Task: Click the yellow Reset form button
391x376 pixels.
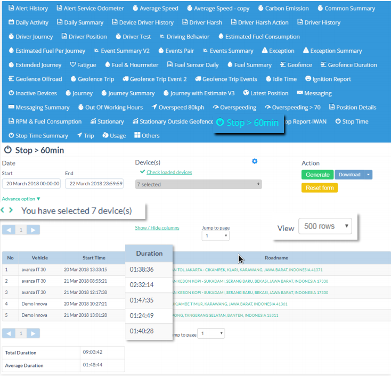Action: pyautogui.click(x=320, y=188)
